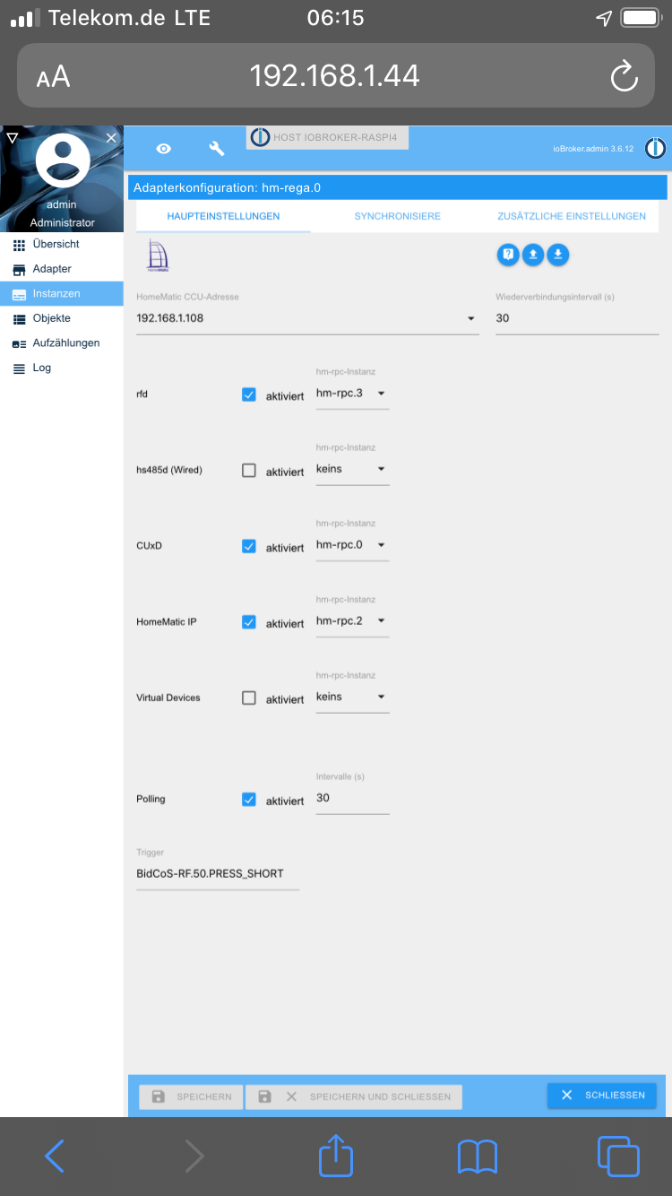Click the eye visibility icon in header

[163, 149]
